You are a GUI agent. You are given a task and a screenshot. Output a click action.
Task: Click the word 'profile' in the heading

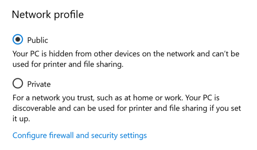(69, 15)
